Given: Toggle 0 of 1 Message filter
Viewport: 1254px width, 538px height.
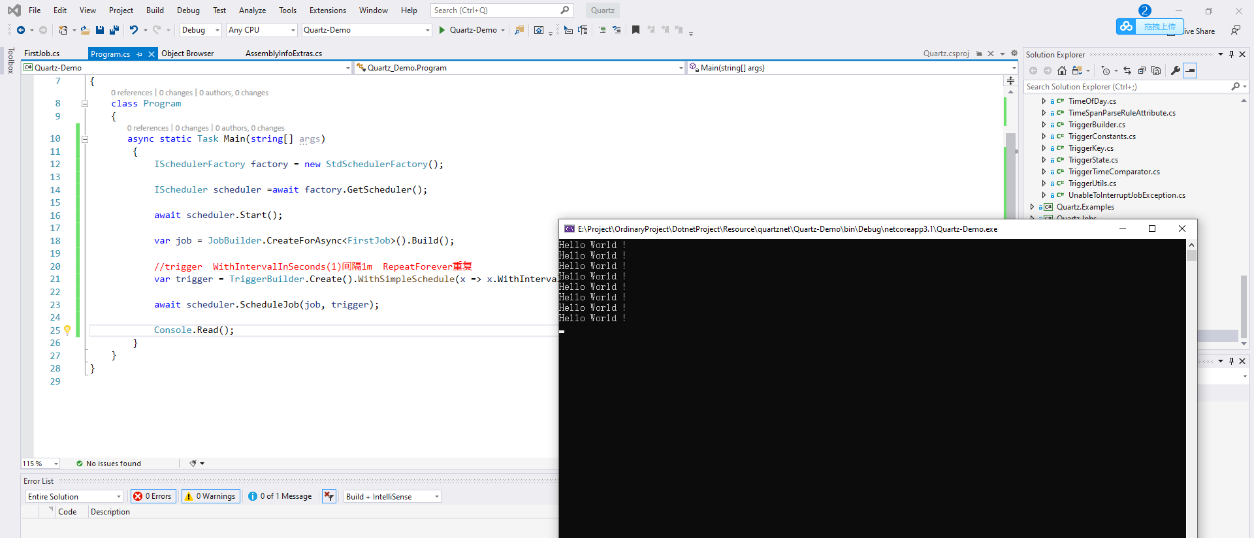Looking at the screenshot, I should click(281, 496).
